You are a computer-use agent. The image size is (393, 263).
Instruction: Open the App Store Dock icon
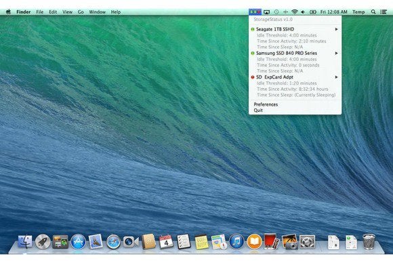[78, 242]
